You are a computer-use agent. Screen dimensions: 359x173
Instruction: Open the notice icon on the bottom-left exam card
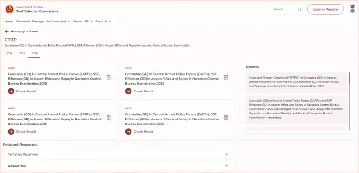pos(109,118)
